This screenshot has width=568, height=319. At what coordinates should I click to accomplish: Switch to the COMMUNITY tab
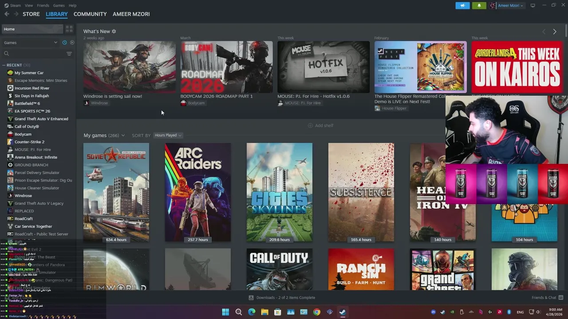pyautogui.click(x=90, y=14)
